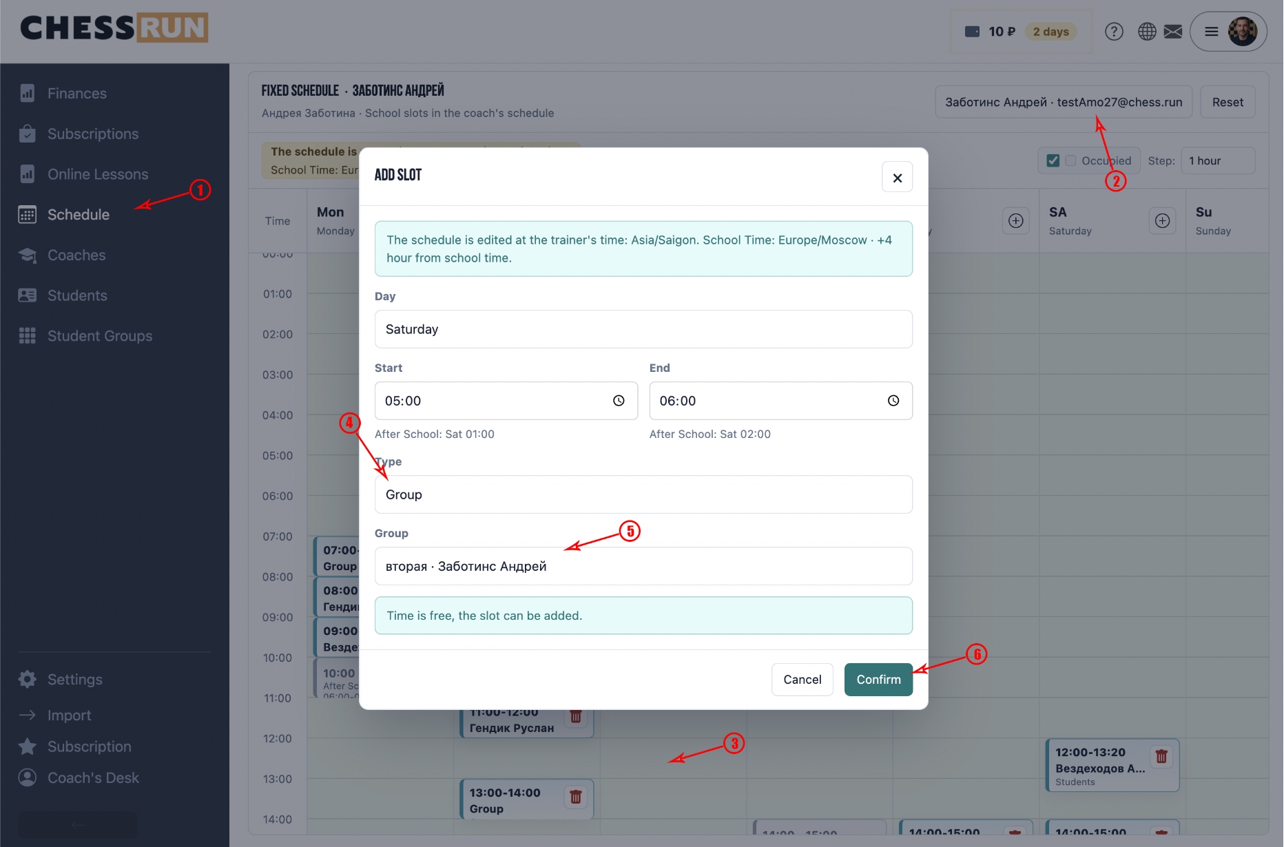Open the Coaches page
1284x847 pixels.
click(x=76, y=255)
